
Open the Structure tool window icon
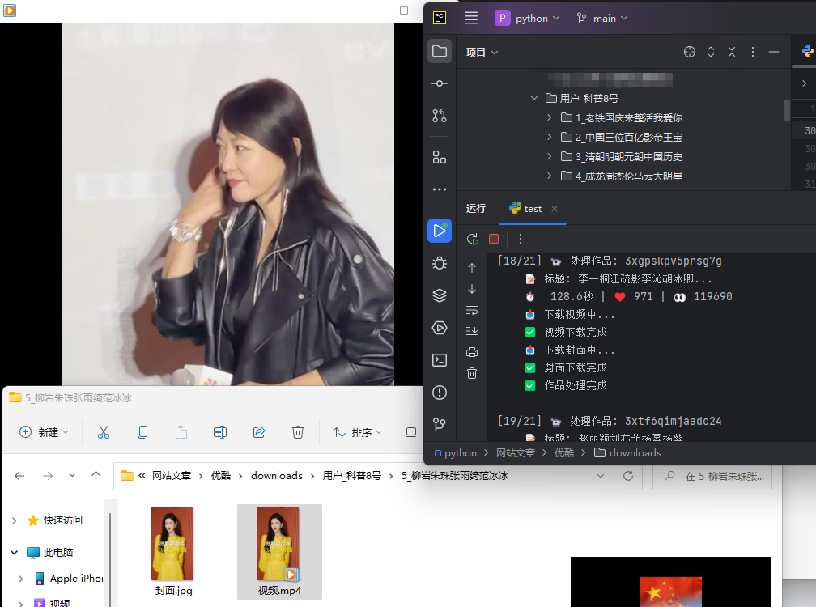tap(440, 157)
